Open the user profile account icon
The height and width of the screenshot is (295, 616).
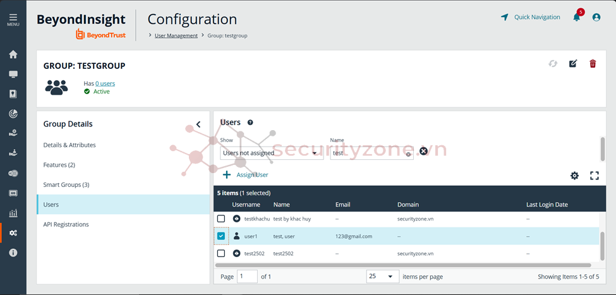(x=596, y=17)
